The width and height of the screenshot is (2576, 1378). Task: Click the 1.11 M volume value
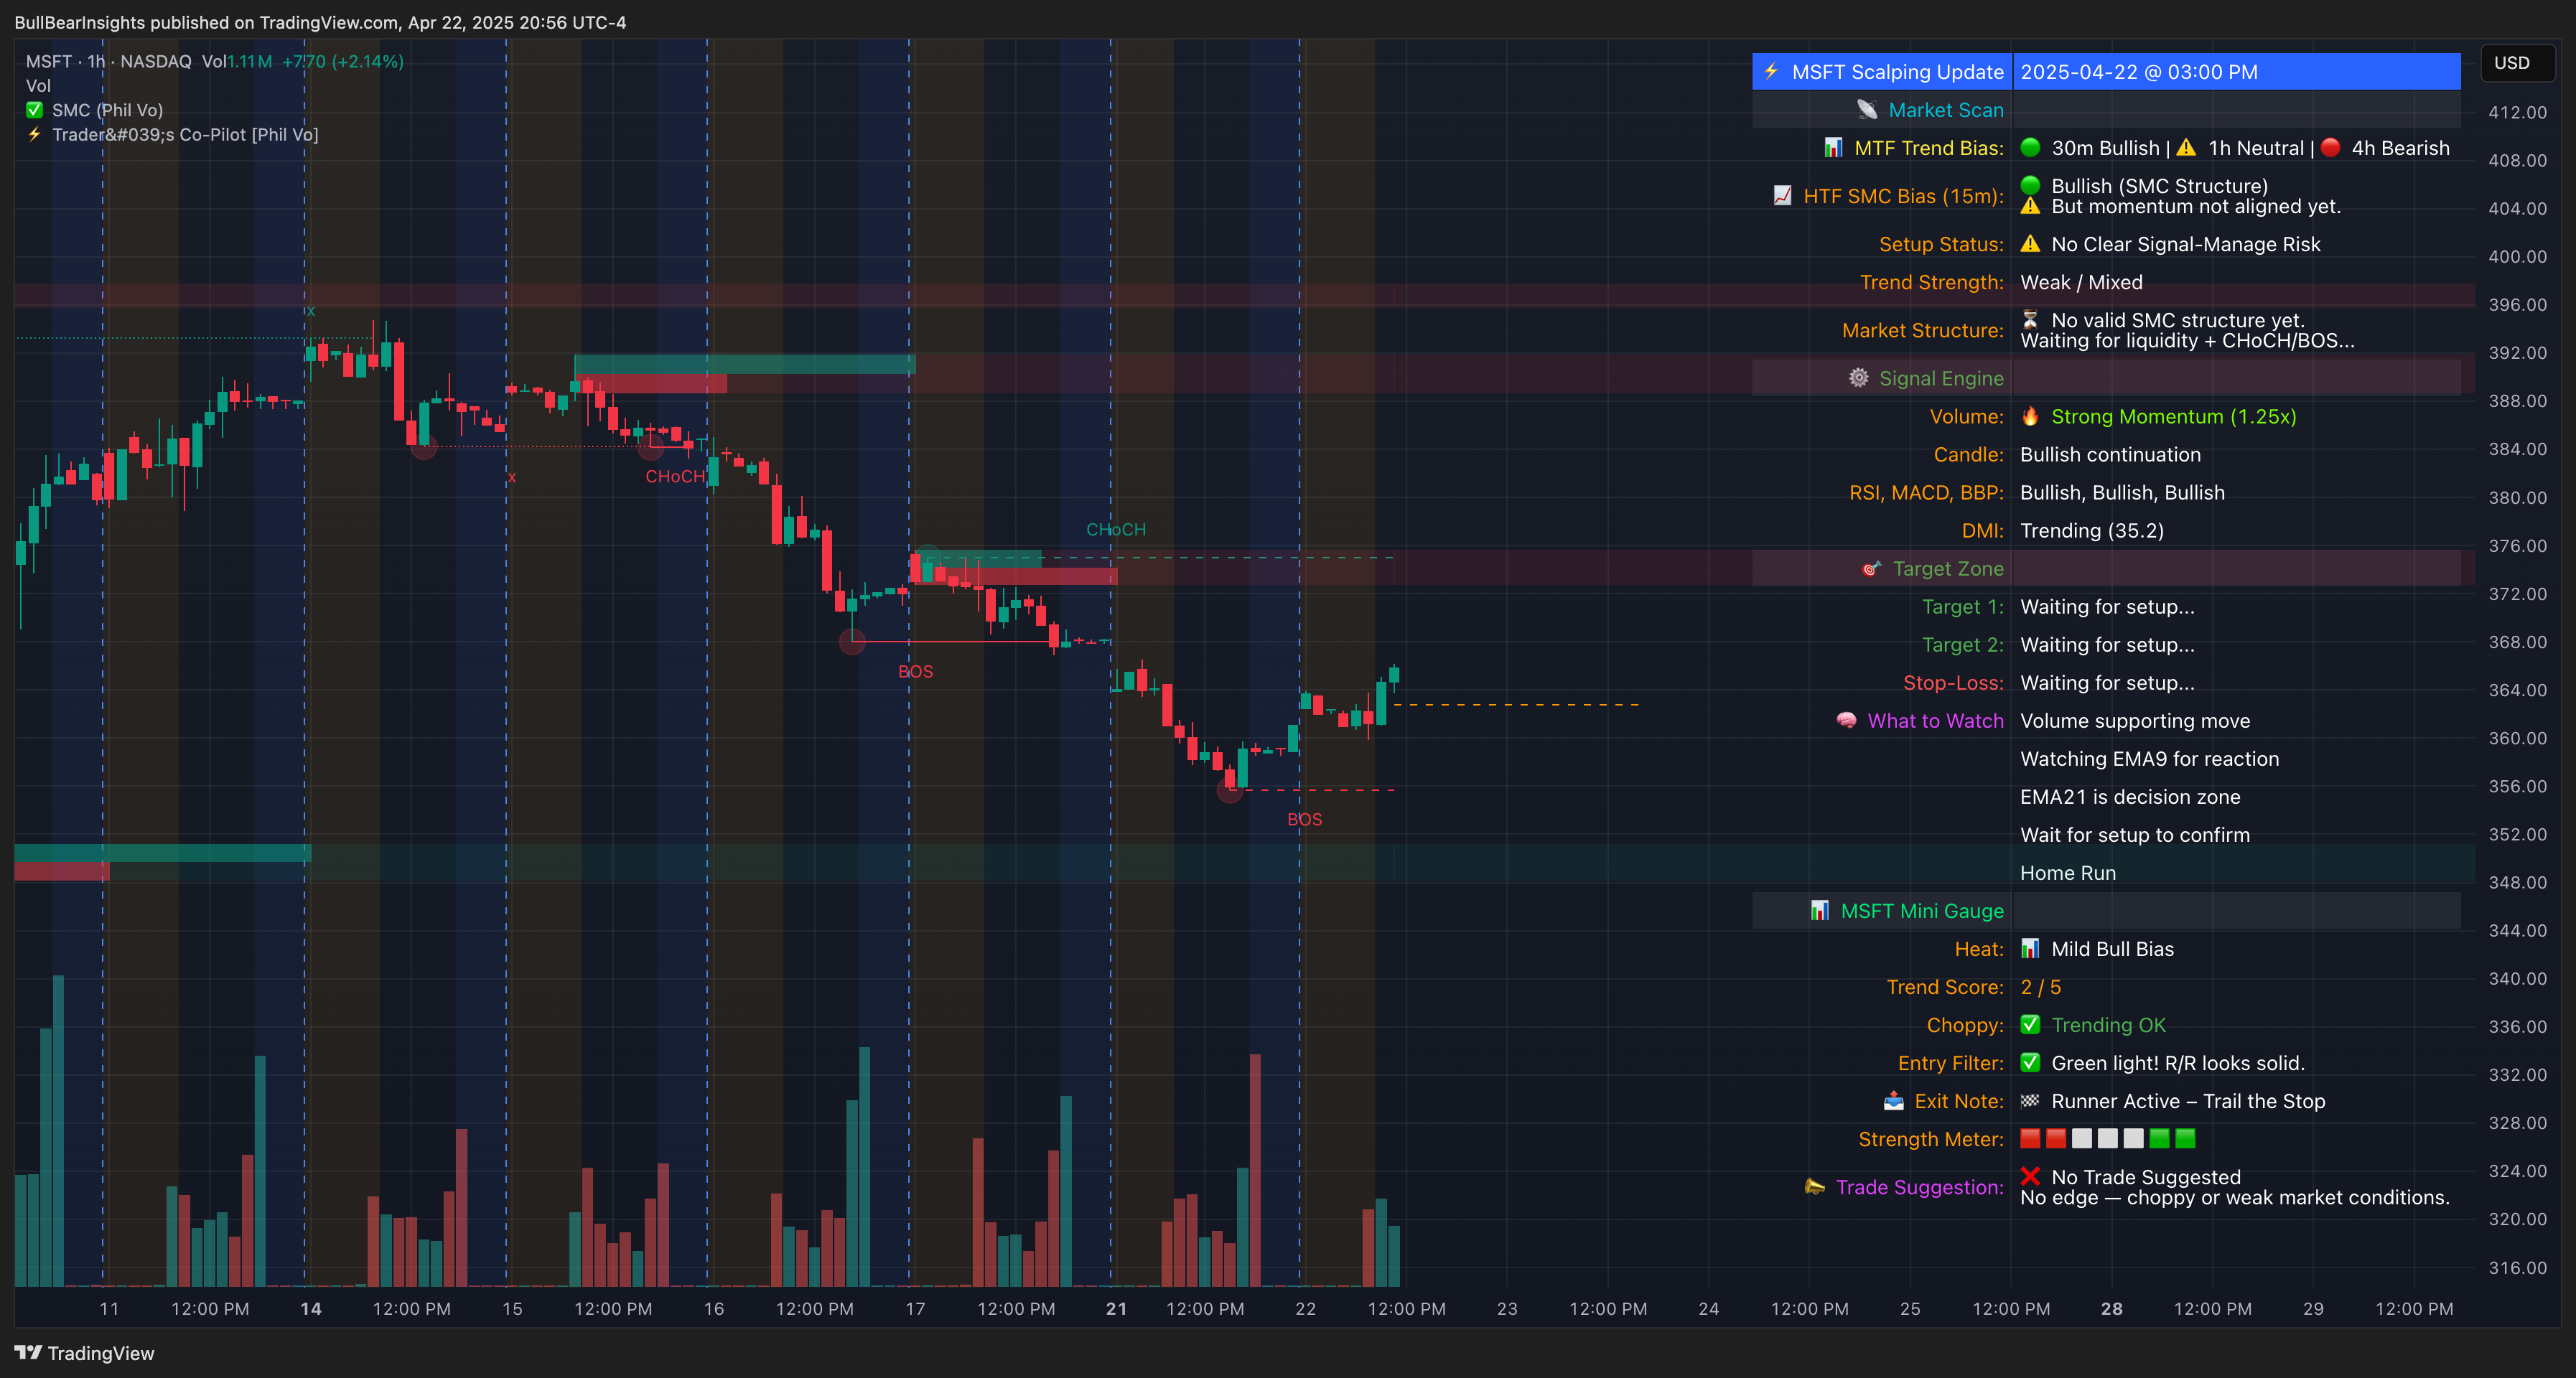pos(249,61)
